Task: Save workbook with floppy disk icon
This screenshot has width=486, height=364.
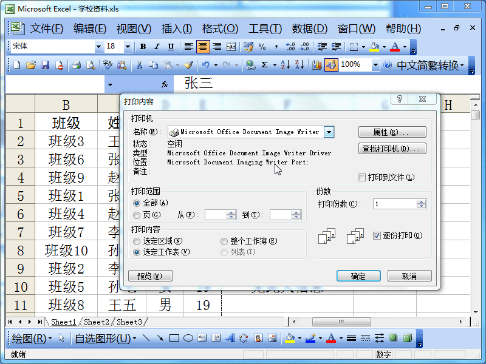Action: 45,65
